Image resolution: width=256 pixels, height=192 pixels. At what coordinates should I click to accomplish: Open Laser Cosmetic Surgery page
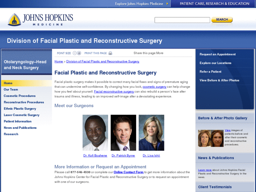coord(21,115)
